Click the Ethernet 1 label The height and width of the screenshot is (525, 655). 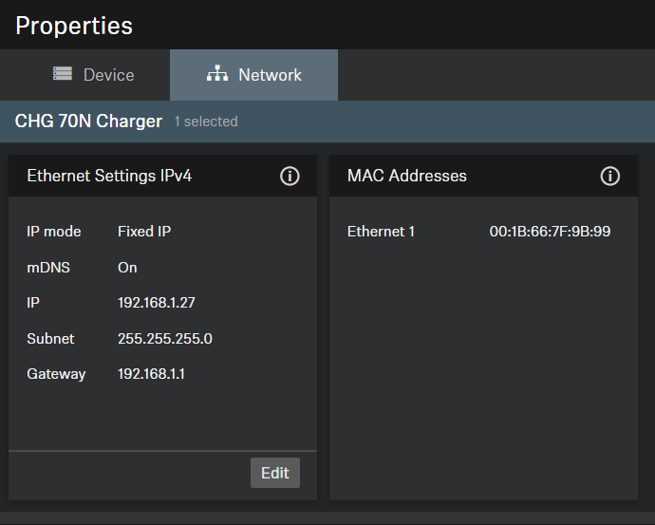tap(381, 232)
